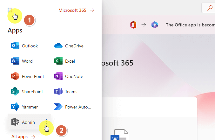Open the Word document thumbnail
The width and height of the screenshot is (215, 140).
(x=119, y=135)
